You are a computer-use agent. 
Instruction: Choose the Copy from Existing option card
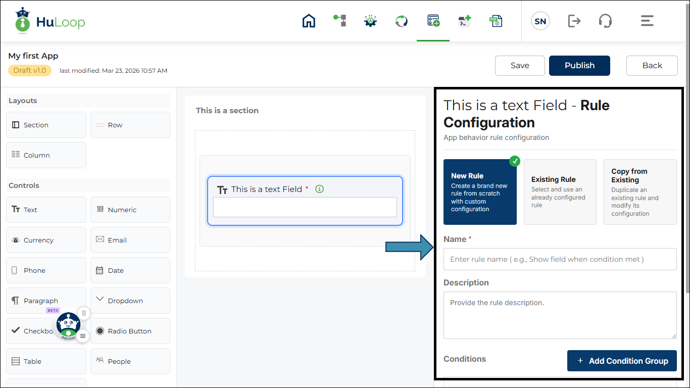click(640, 192)
